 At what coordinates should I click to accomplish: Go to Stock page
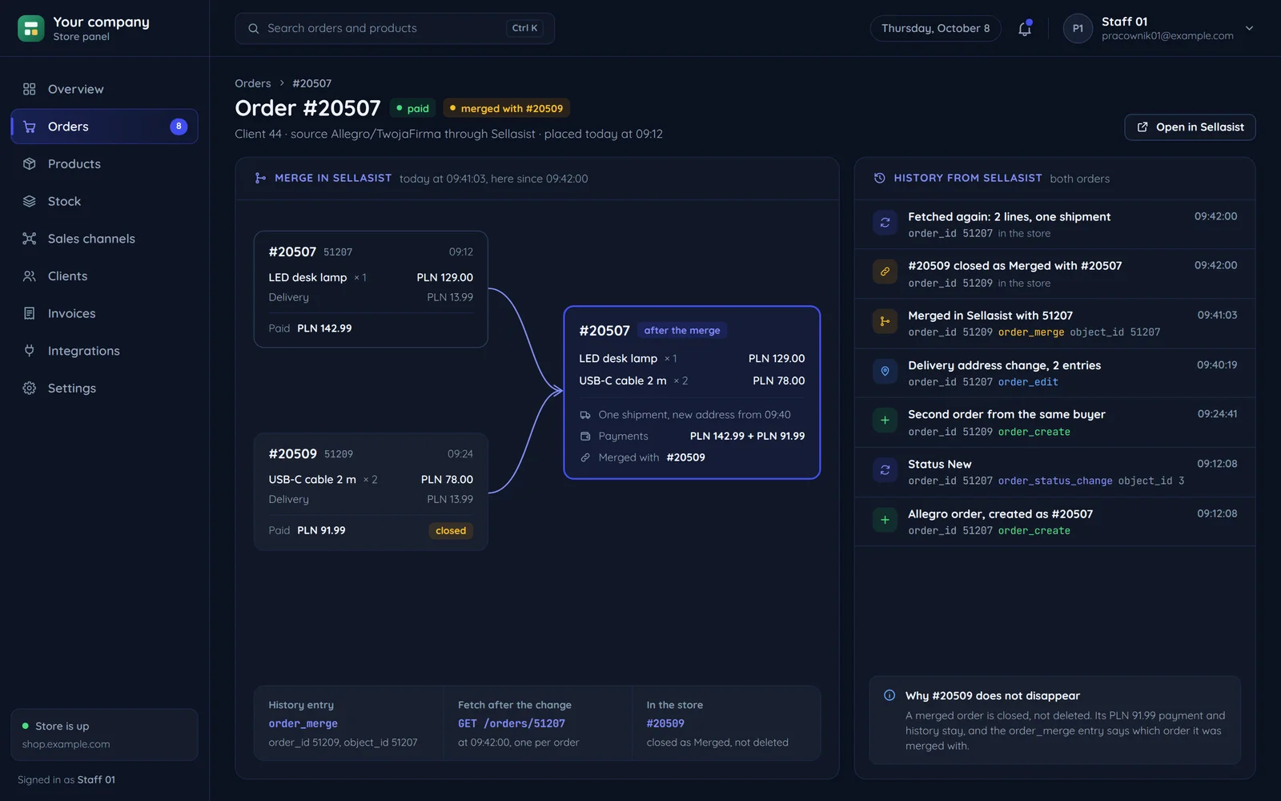point(104,201)
